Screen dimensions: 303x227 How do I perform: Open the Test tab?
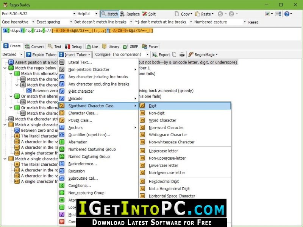click(x=55, y=47)
